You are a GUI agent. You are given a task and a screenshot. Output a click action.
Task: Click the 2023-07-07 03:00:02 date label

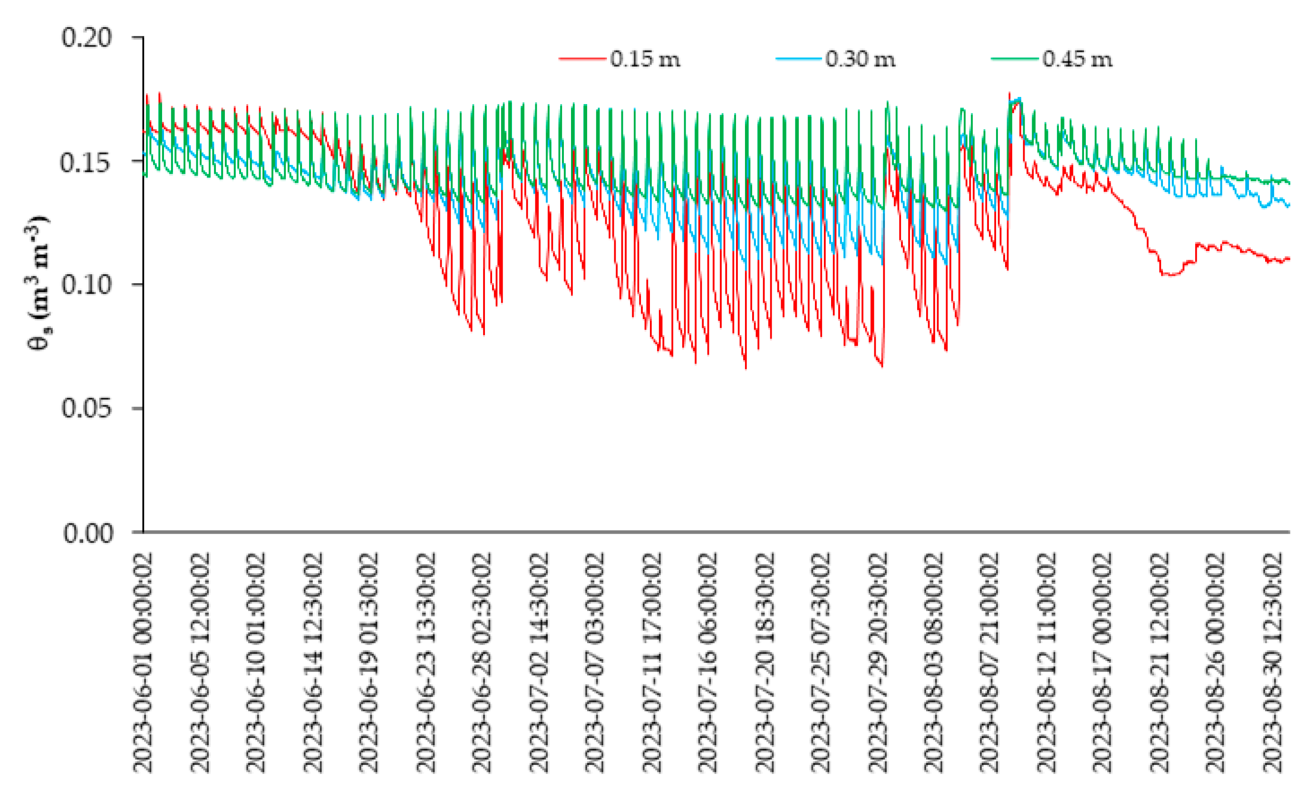coord(594,662)
